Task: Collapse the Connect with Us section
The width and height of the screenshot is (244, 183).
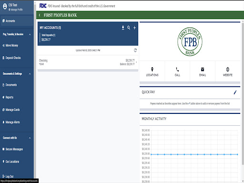Action: pos(30,138)
